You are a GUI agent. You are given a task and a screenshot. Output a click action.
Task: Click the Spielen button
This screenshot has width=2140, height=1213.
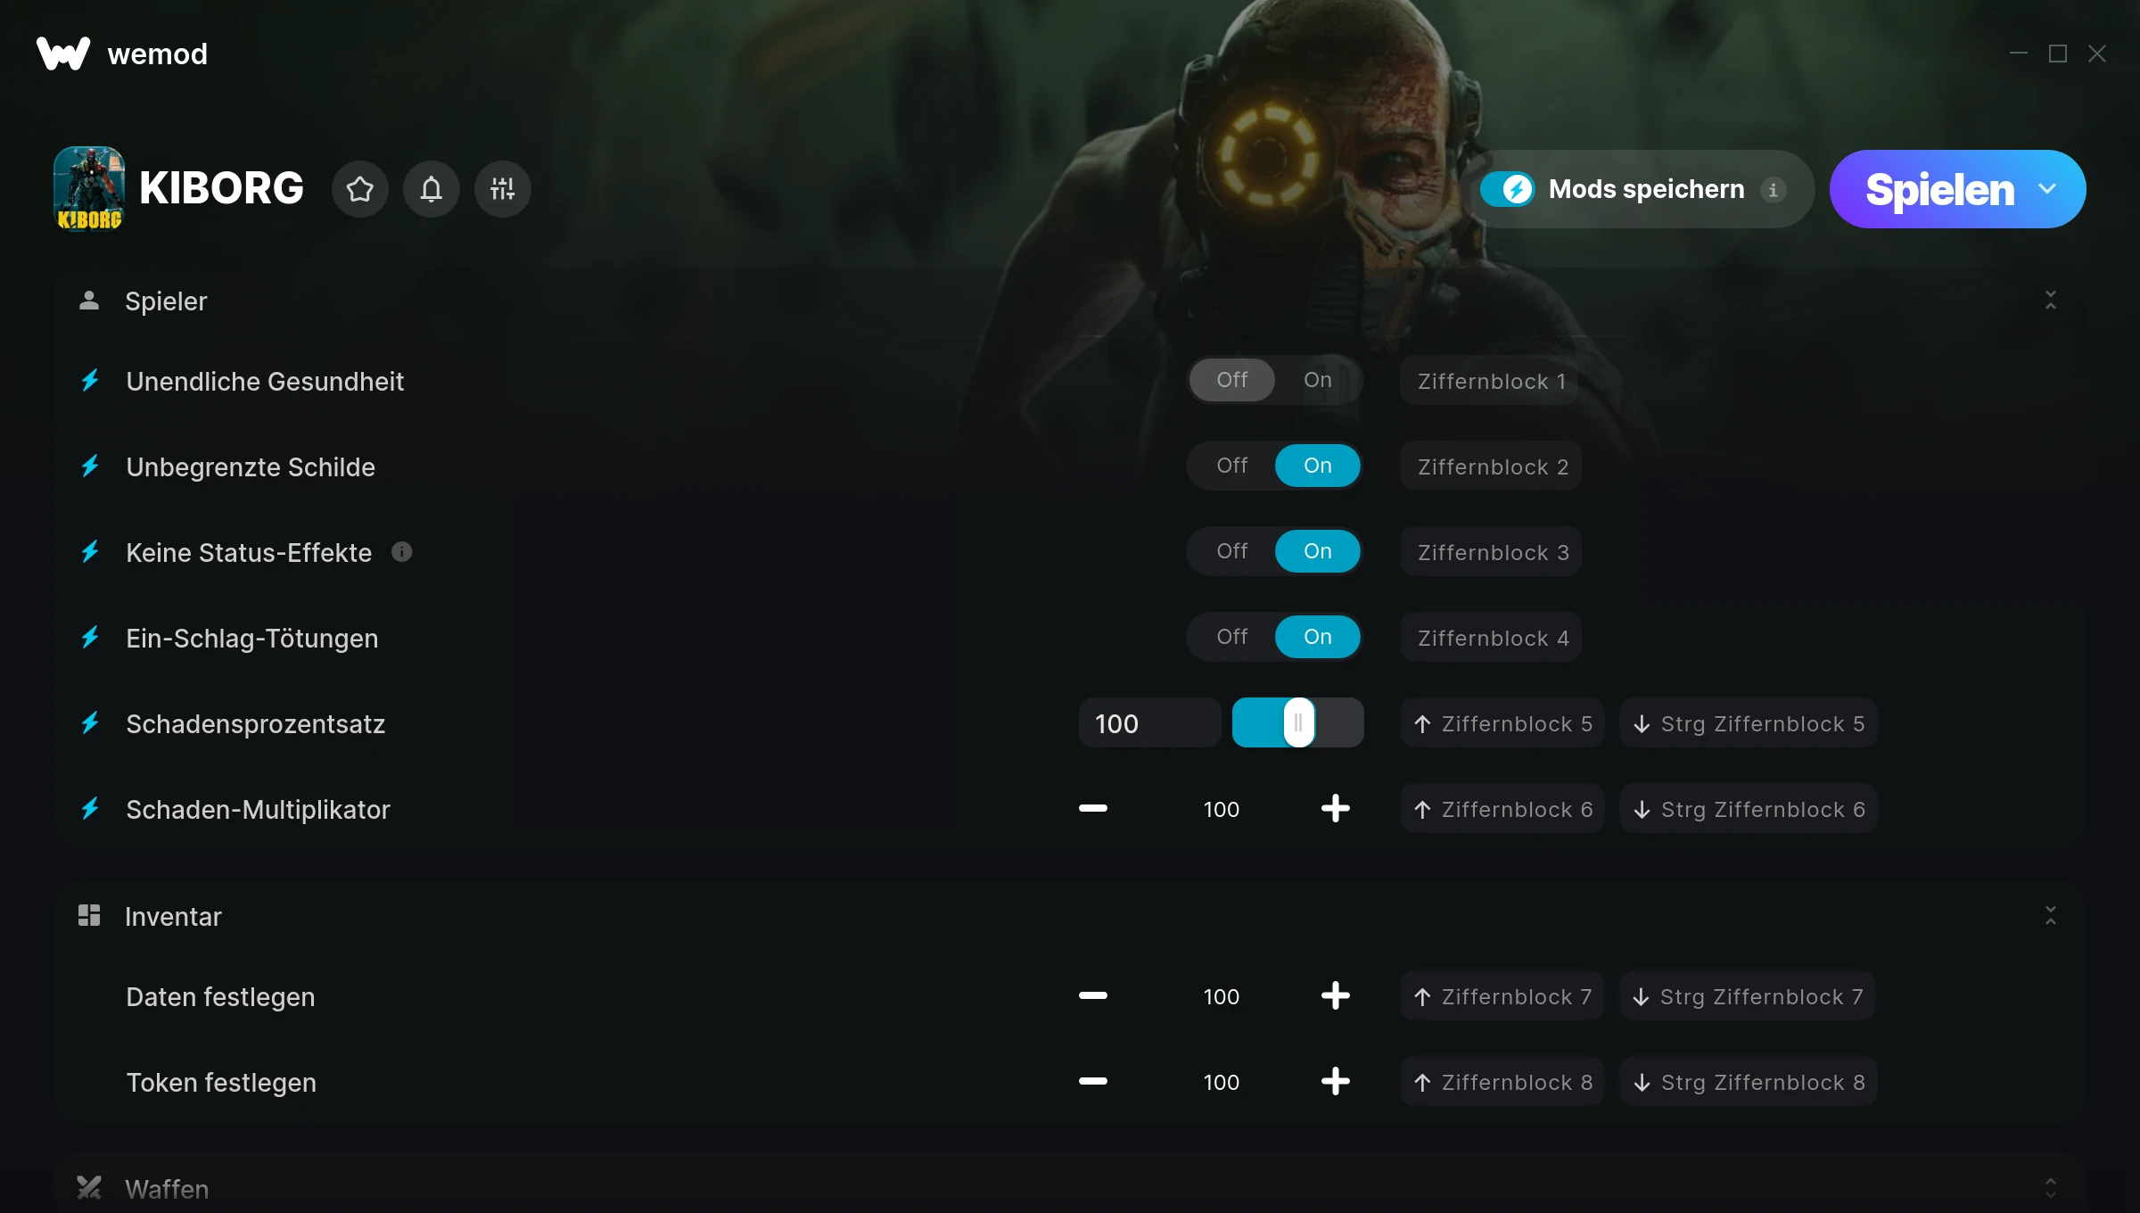[x=1939, y=189]
